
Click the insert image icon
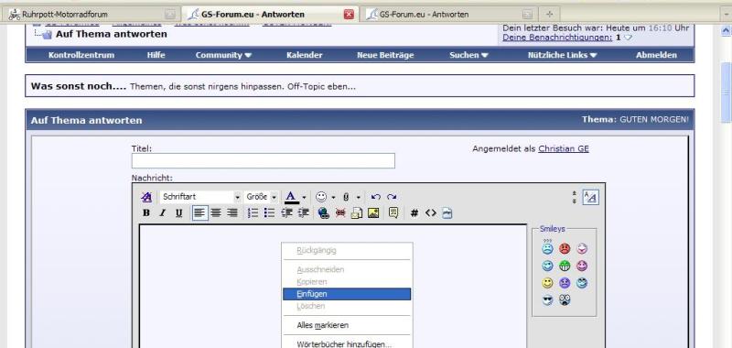(373, 213)
